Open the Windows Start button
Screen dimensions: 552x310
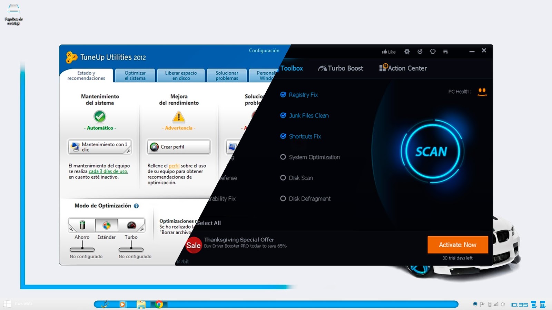pos(7,304)
